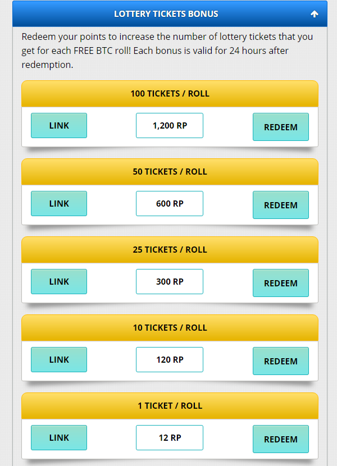
Task: Click the 25 TICKETS / ROLL yellow header
Action: (x=170, y=250)
